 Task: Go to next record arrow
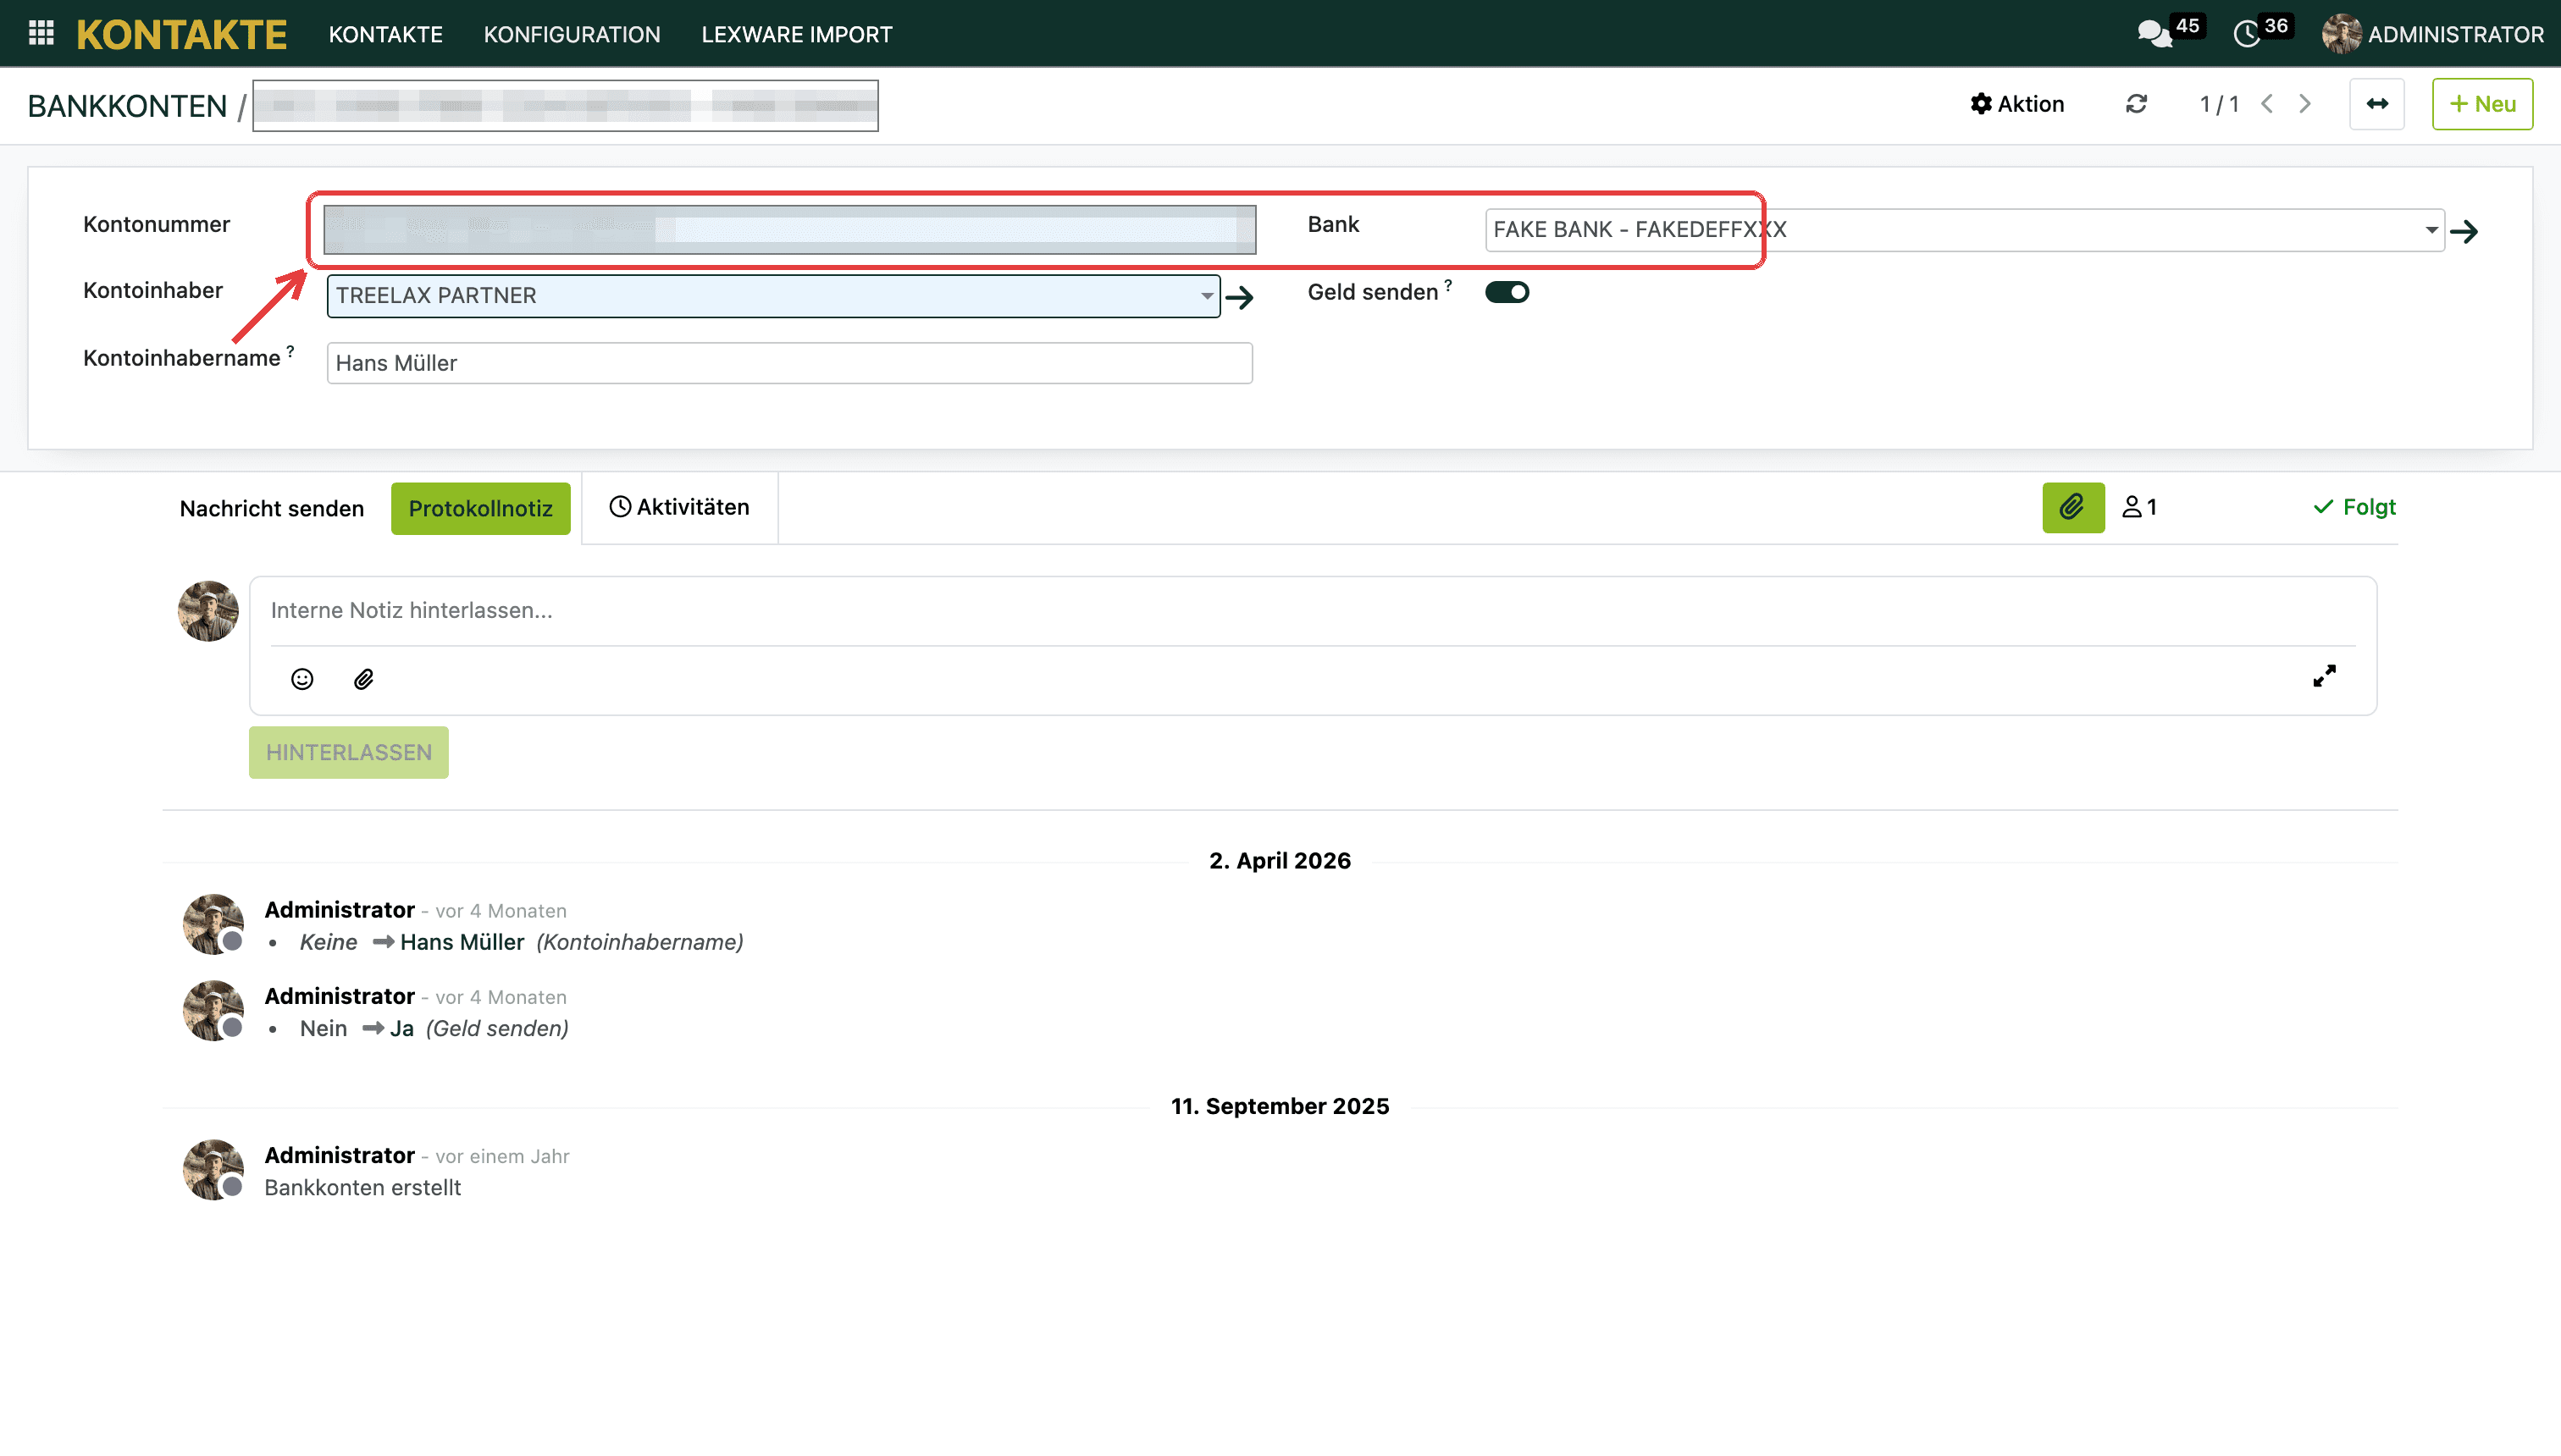pos(2305,104)
